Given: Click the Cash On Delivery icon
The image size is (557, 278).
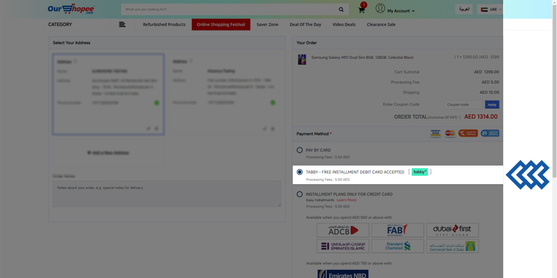Looking at the screenshot, I should [468, 133].
